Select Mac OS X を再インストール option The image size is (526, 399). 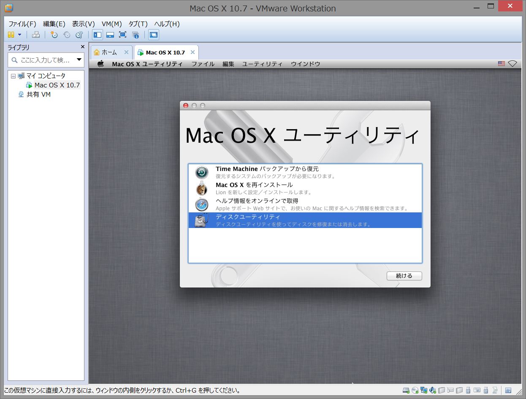pyautogui.click(x=305, y=188)
